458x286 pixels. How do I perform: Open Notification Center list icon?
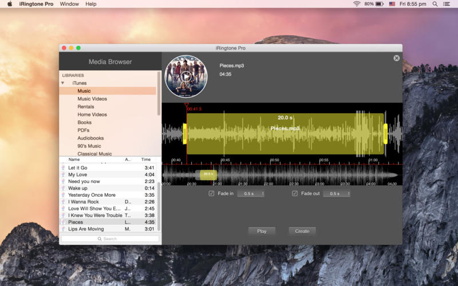(447, 4)
